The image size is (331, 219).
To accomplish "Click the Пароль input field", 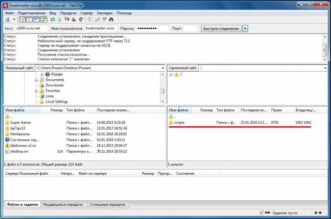I will coord(152,28).
